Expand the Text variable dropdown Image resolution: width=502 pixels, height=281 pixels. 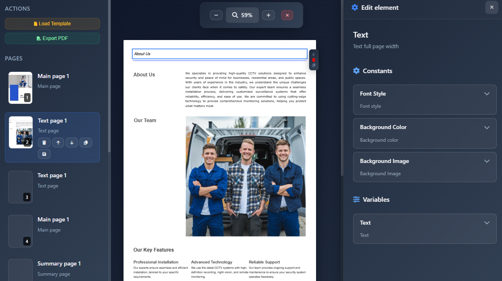pyautogui.click(x=487, y=223)
